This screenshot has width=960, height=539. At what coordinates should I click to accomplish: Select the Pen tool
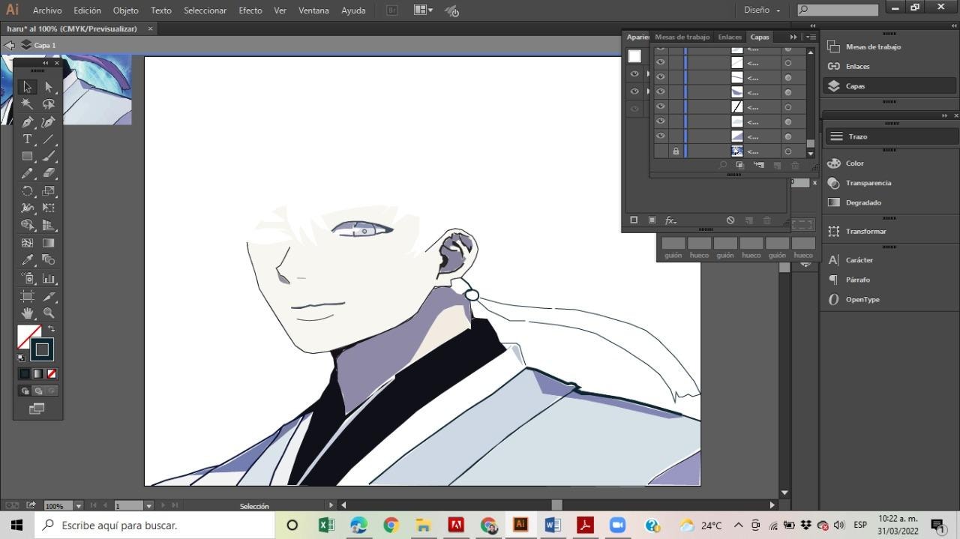[x=27, y=121]
